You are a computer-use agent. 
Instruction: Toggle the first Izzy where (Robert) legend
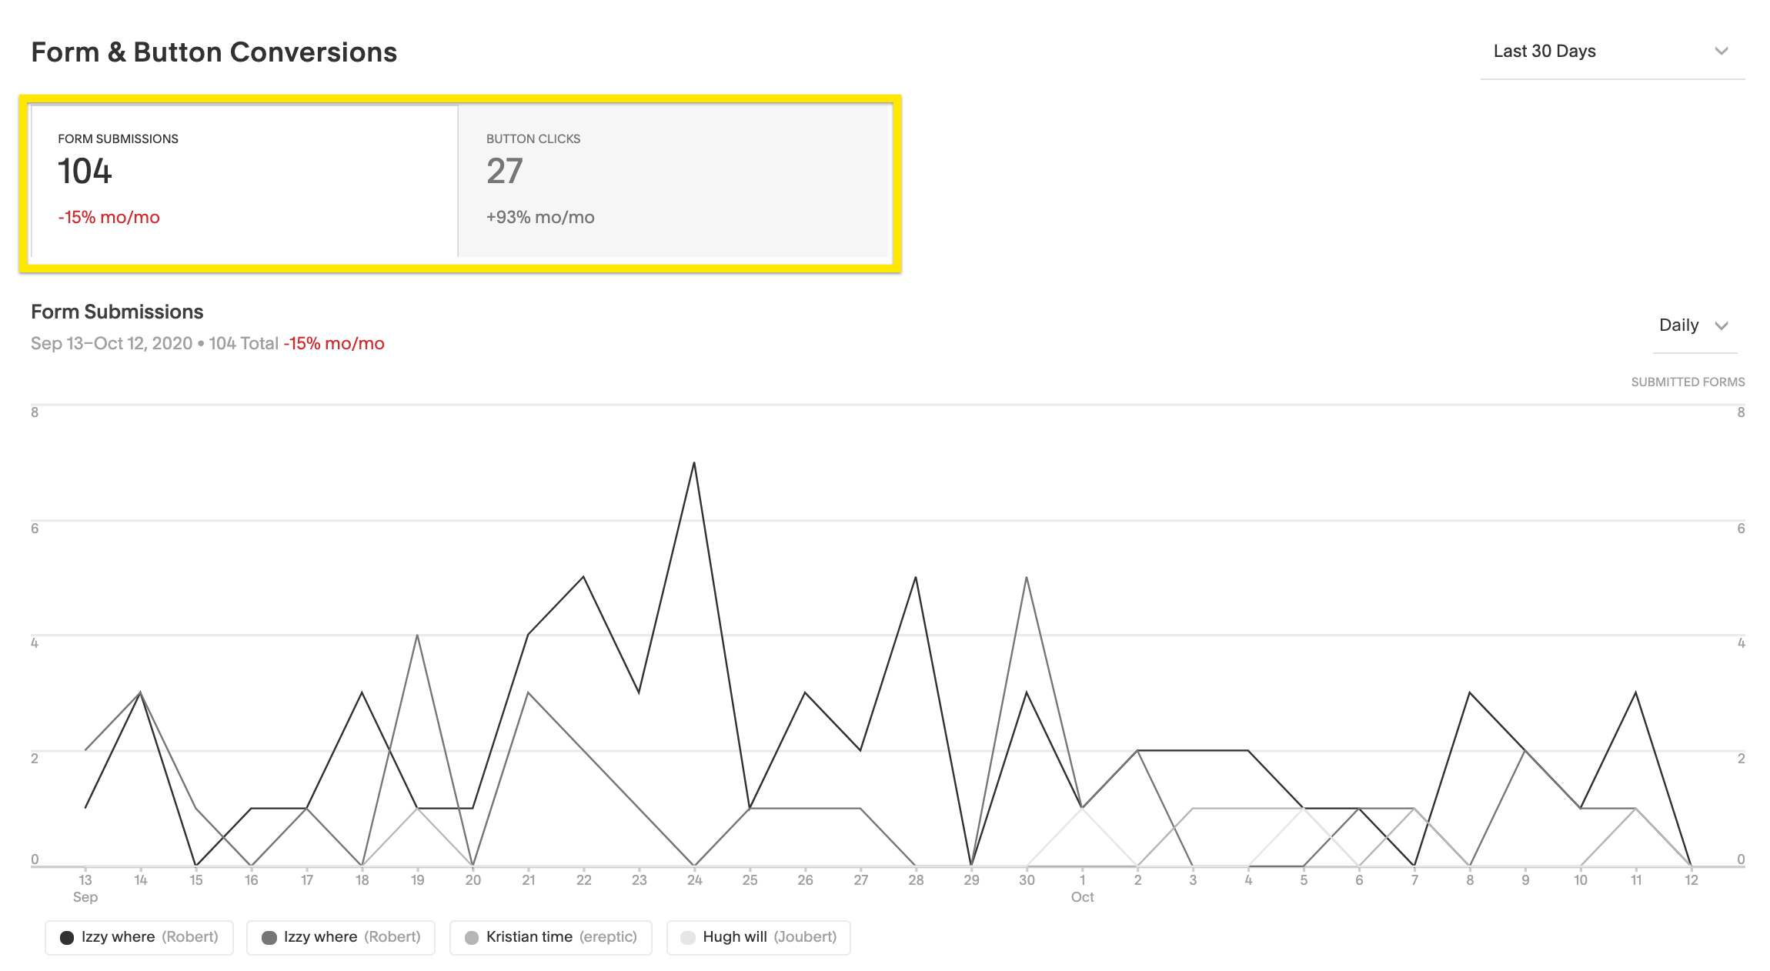139,937
